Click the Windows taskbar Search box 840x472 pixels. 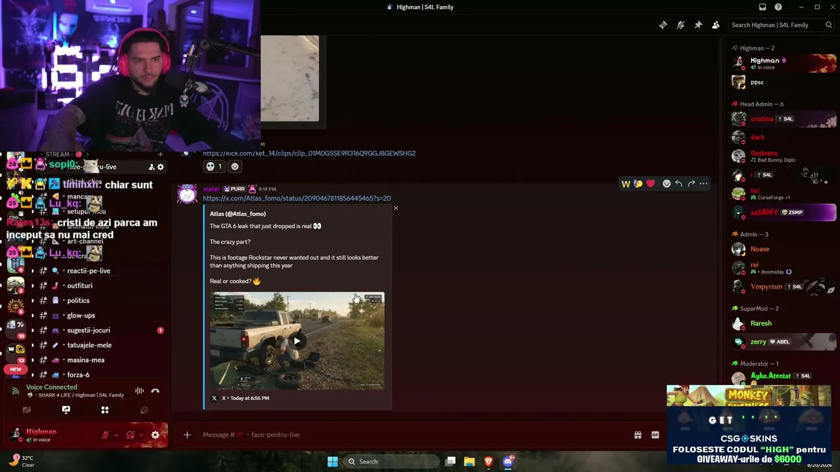point(391,462)
